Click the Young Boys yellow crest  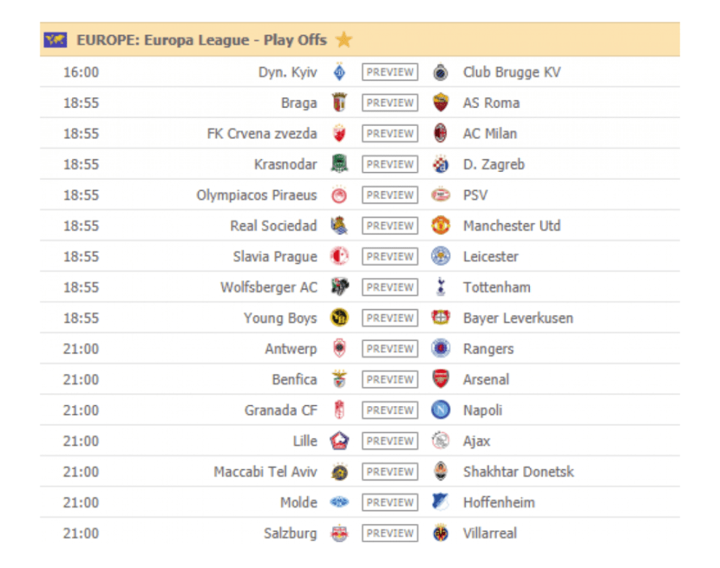click(339, 318)
